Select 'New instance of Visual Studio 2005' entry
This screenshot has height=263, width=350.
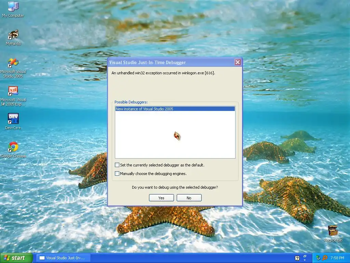pyautogui.click(x=175, y=109)
